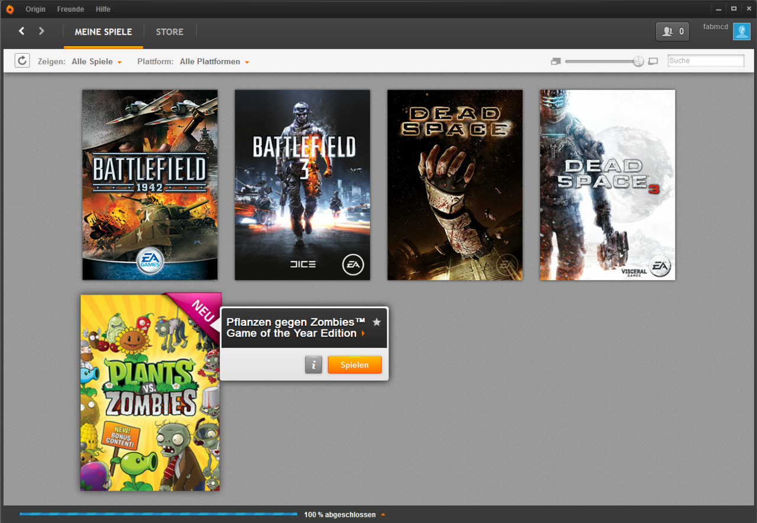757x523 pixels.
Task: Refresh the game library
Action: point(22,60)
